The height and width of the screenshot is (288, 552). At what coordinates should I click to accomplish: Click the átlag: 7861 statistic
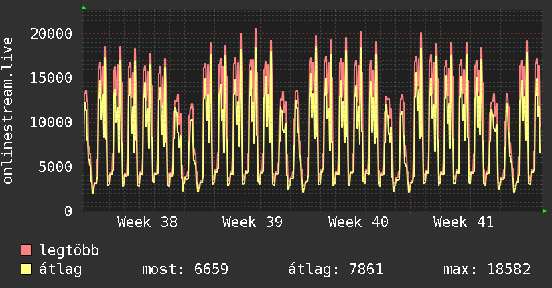(336, 269)
